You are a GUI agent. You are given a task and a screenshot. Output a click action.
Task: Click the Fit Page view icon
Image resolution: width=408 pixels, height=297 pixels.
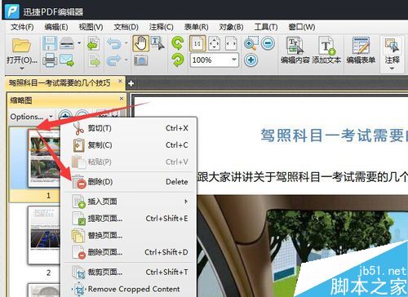[214, 43]
